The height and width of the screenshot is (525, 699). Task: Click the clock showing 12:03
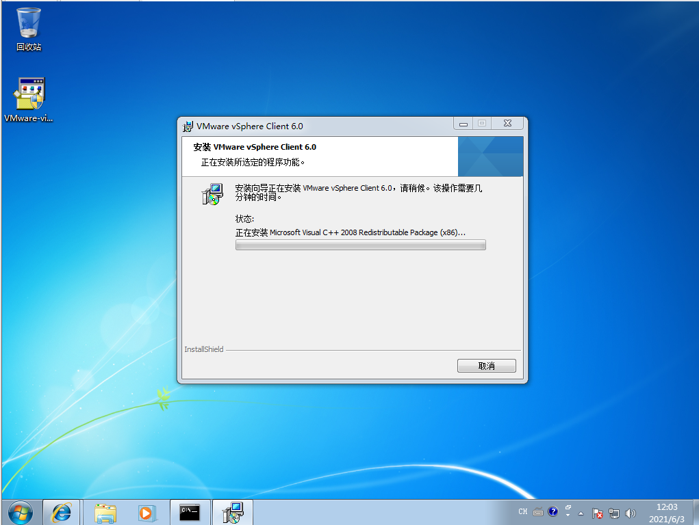(666, 507)
